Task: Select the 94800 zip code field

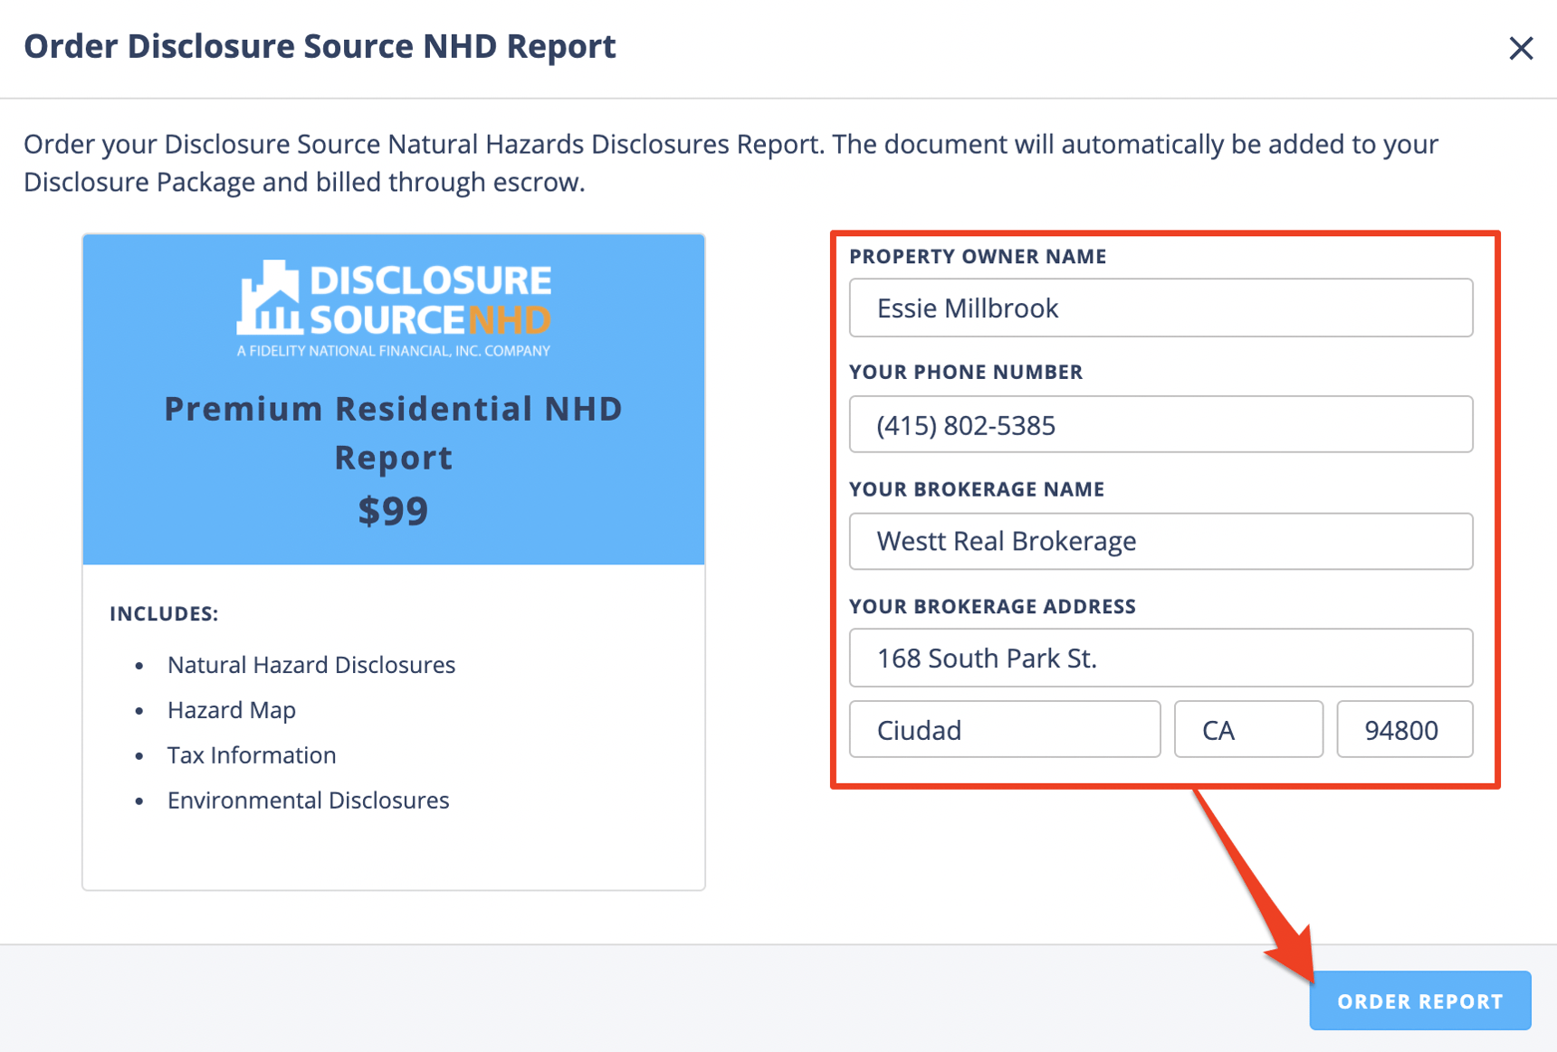Action: coord(1405,729)
